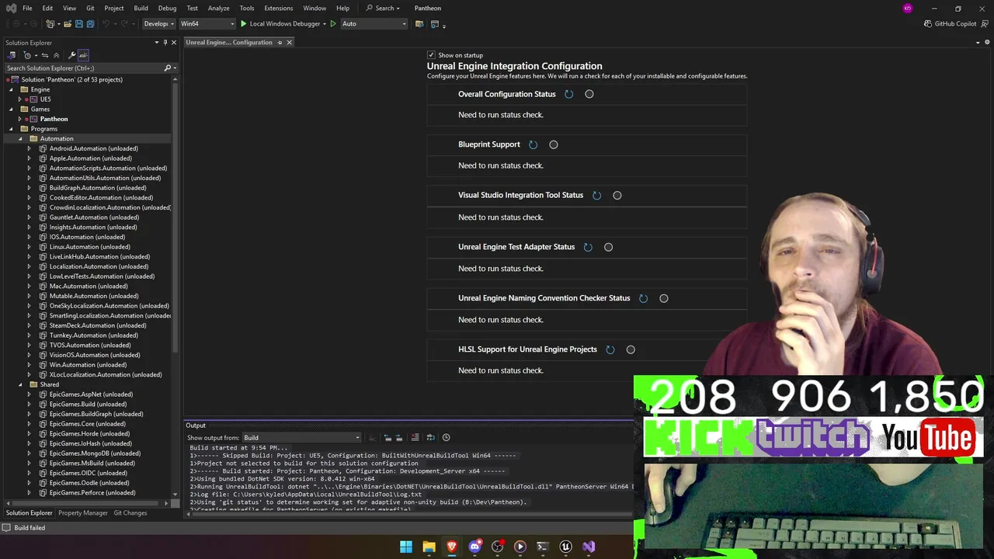The height and width of the screenshot is (559, 994).
Task: Click Pending Changes Filter clock icon
Action: coord(28,55)
